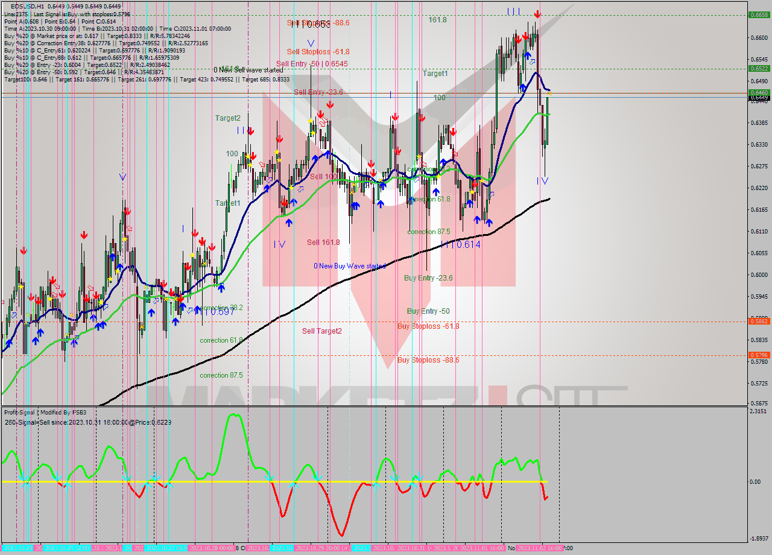Click the 0.6600 price axis value
The height and width of the screenshot is (555, 772).
coord(758,37)
